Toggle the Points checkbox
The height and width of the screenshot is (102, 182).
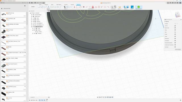coord(175,36)
